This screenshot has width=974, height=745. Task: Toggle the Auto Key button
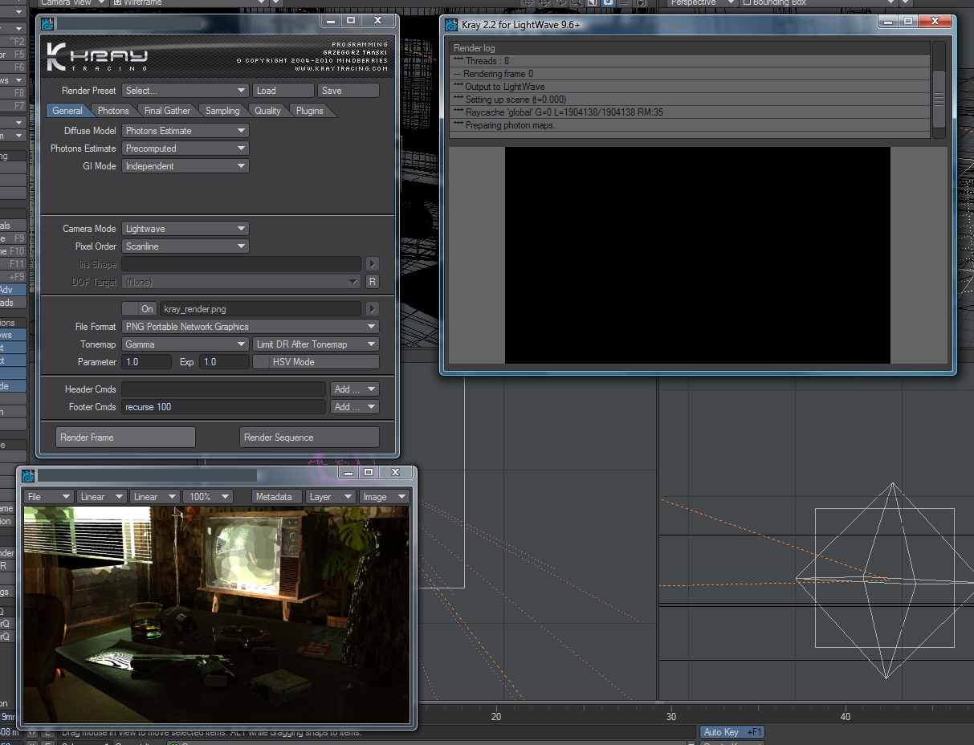coord(731,732)
